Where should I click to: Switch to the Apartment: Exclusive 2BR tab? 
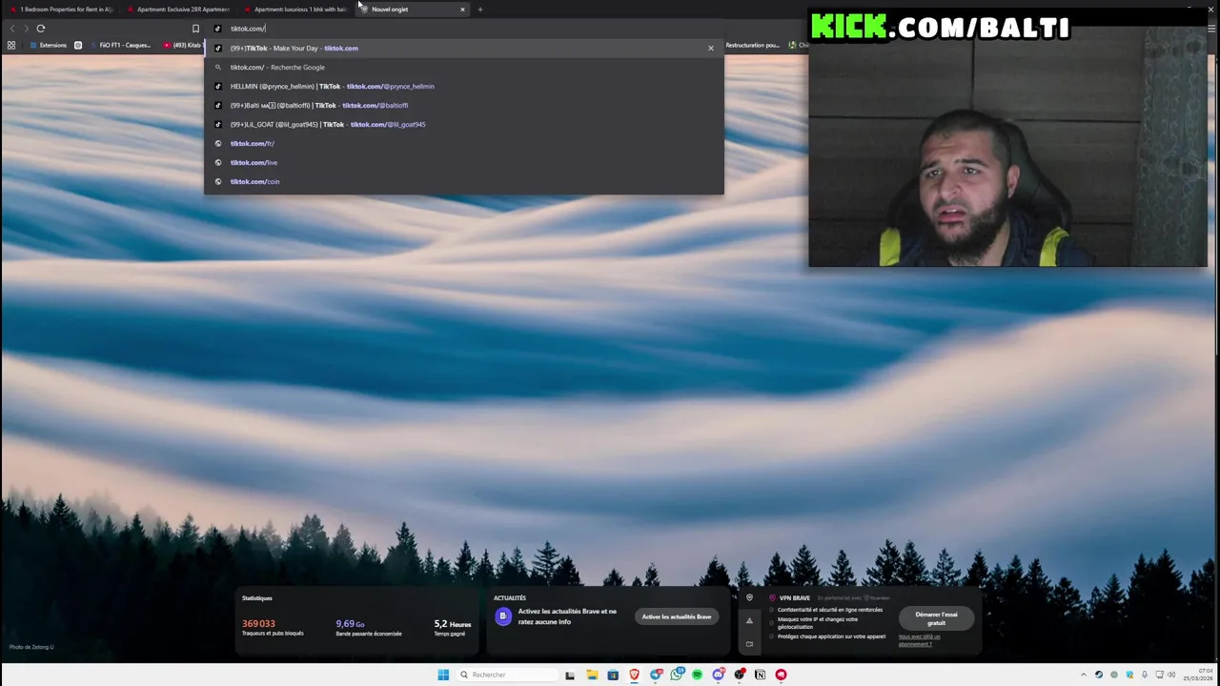178,10
